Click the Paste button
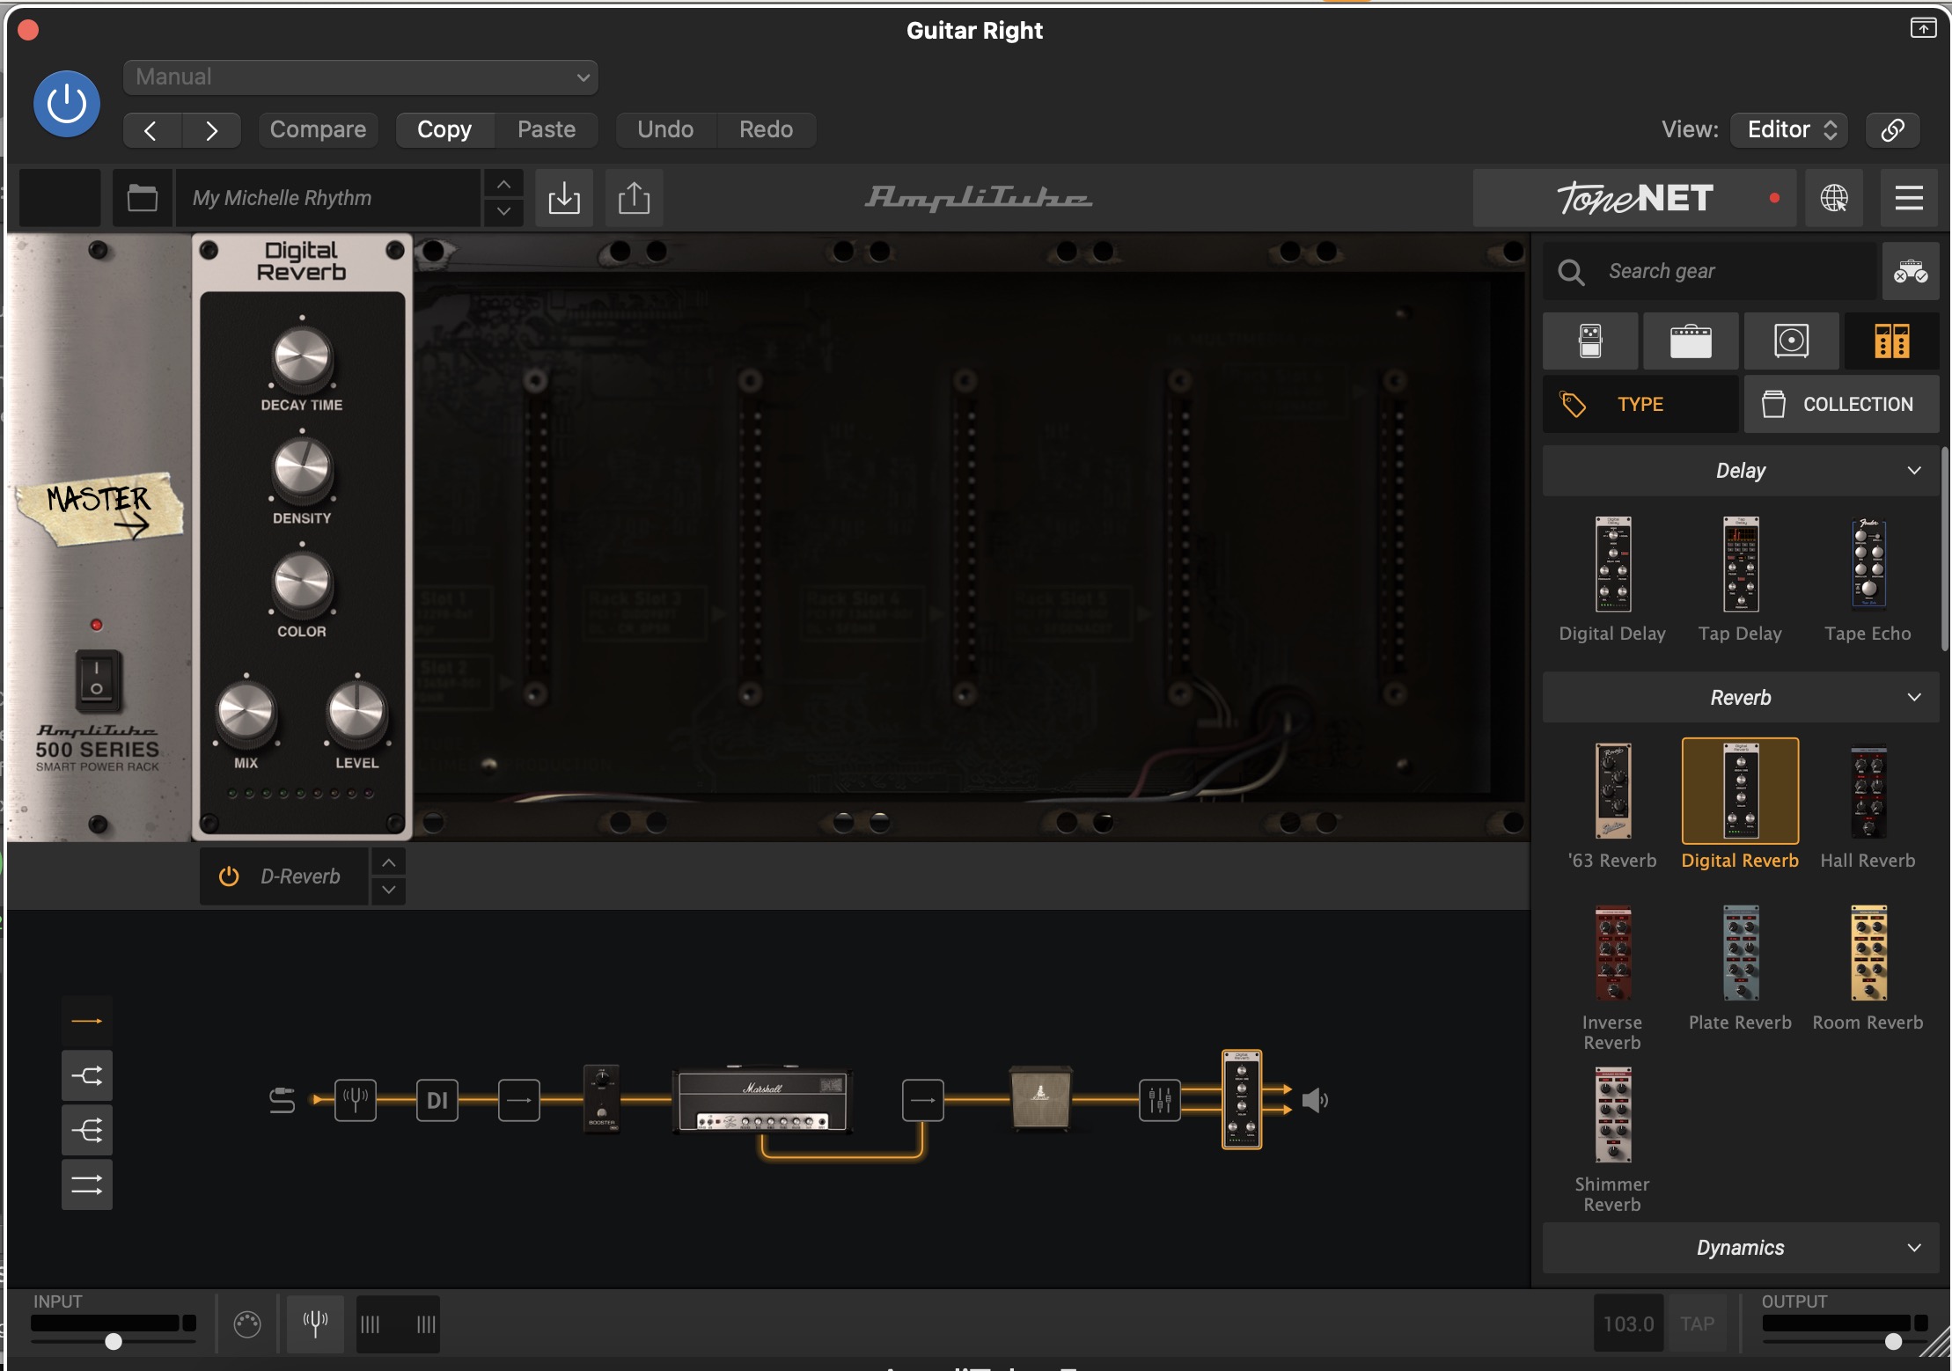This screenshot has height=1371, width=1952. pos(547,130)
